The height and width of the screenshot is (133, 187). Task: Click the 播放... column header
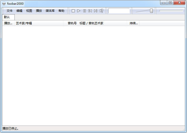tap(8, 23)
